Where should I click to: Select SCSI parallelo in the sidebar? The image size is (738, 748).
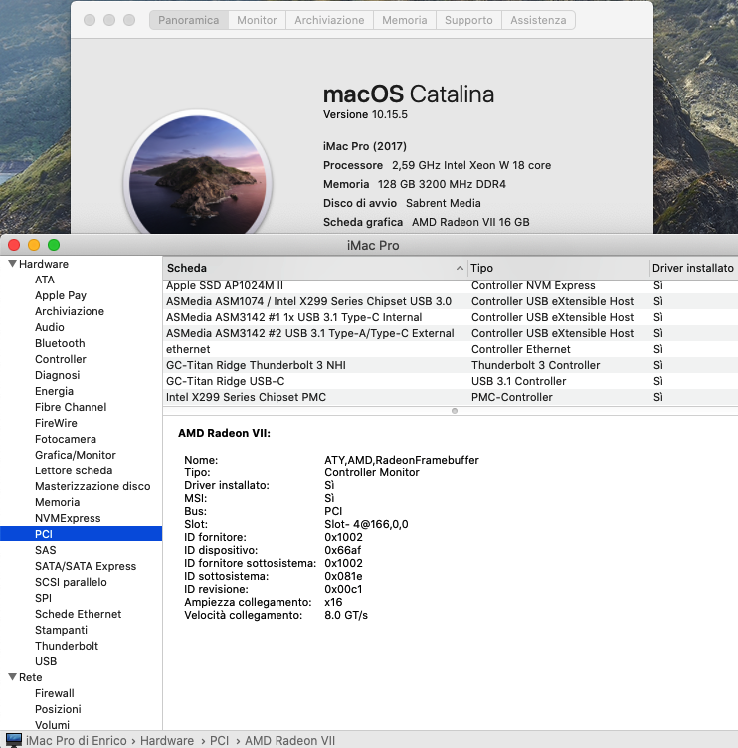coord(71,582)
